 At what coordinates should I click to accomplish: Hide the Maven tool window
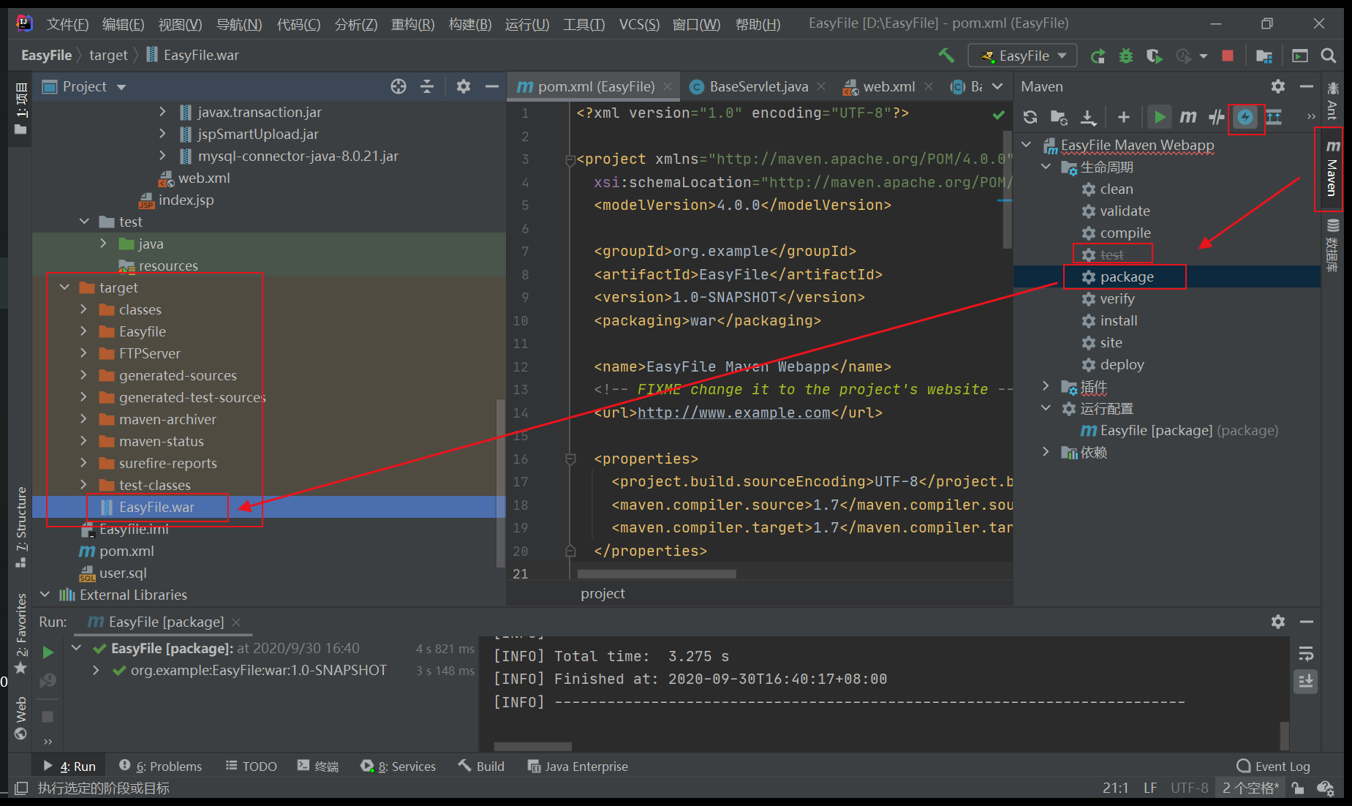click(1307, 86)
